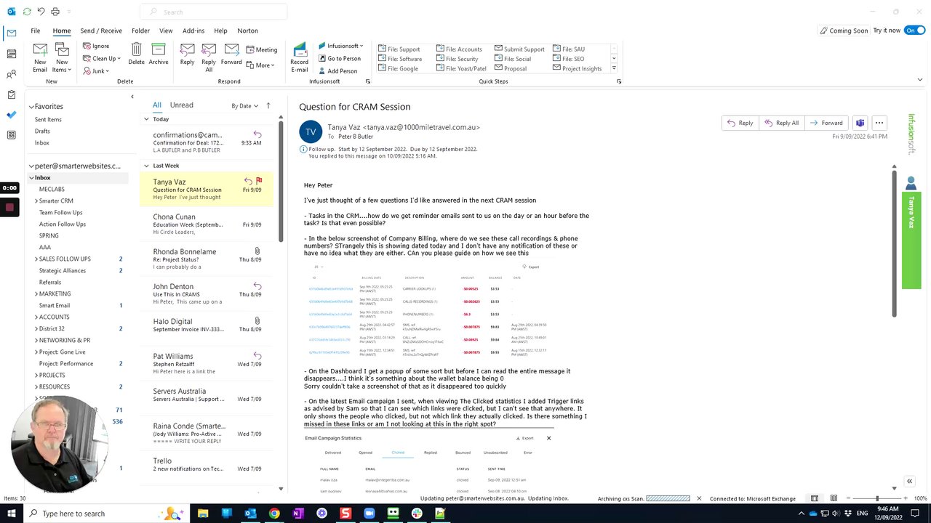Viewport: 931px width, 523px height.
Task: Click the Record E-mail Infusionsoft icon
Action: [300, 57]
